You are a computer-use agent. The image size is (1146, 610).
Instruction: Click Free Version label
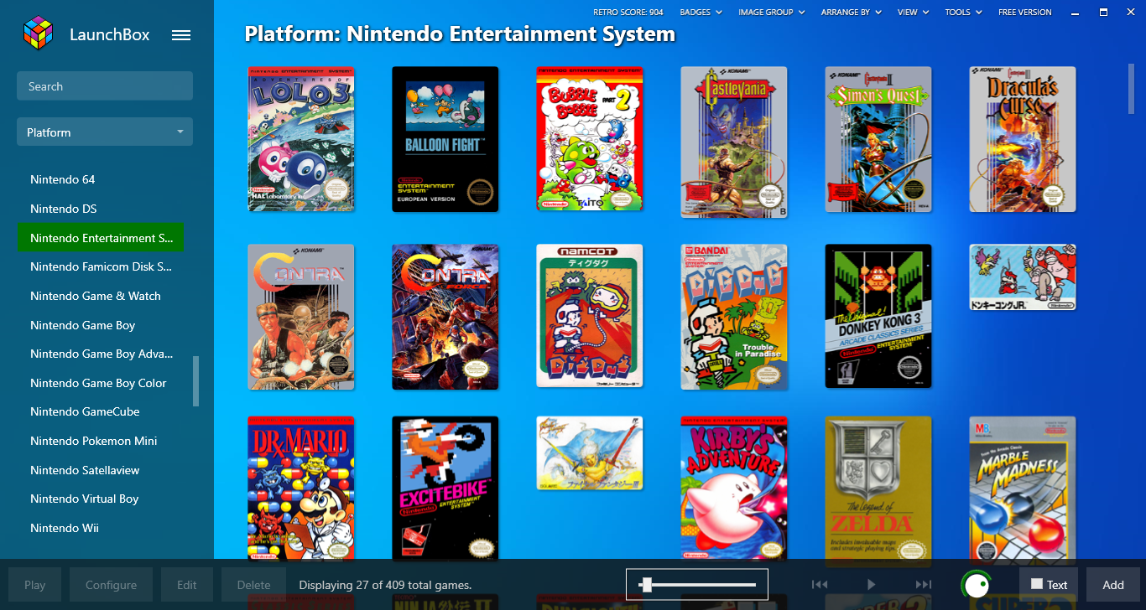tap(1024, 13)
